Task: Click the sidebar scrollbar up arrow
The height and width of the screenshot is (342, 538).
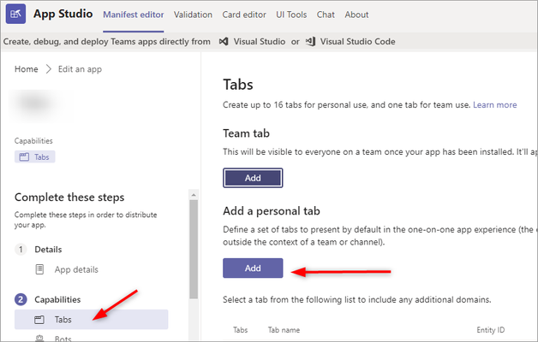Action: 194,195
